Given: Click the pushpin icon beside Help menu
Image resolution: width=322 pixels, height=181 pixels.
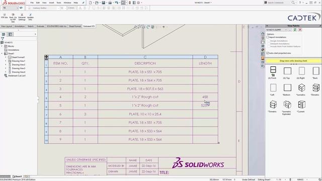Looking at the screenshot, I should coord(83,3).
